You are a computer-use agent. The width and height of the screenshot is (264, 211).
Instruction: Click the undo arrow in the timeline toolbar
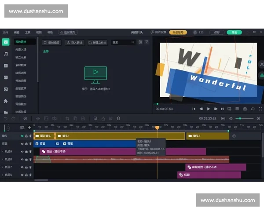6,118
